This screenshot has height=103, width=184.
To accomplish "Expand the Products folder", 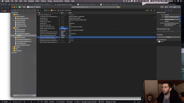I will click(x=13, y=47).
